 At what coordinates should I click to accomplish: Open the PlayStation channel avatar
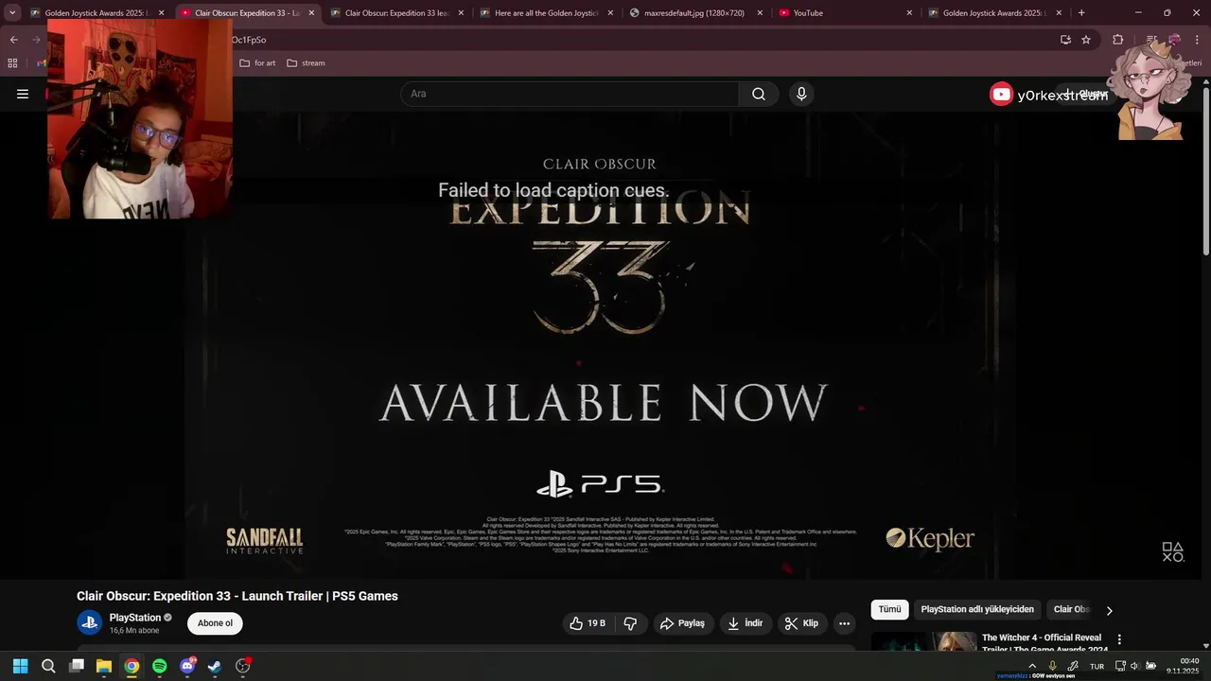tap(89, 622)
